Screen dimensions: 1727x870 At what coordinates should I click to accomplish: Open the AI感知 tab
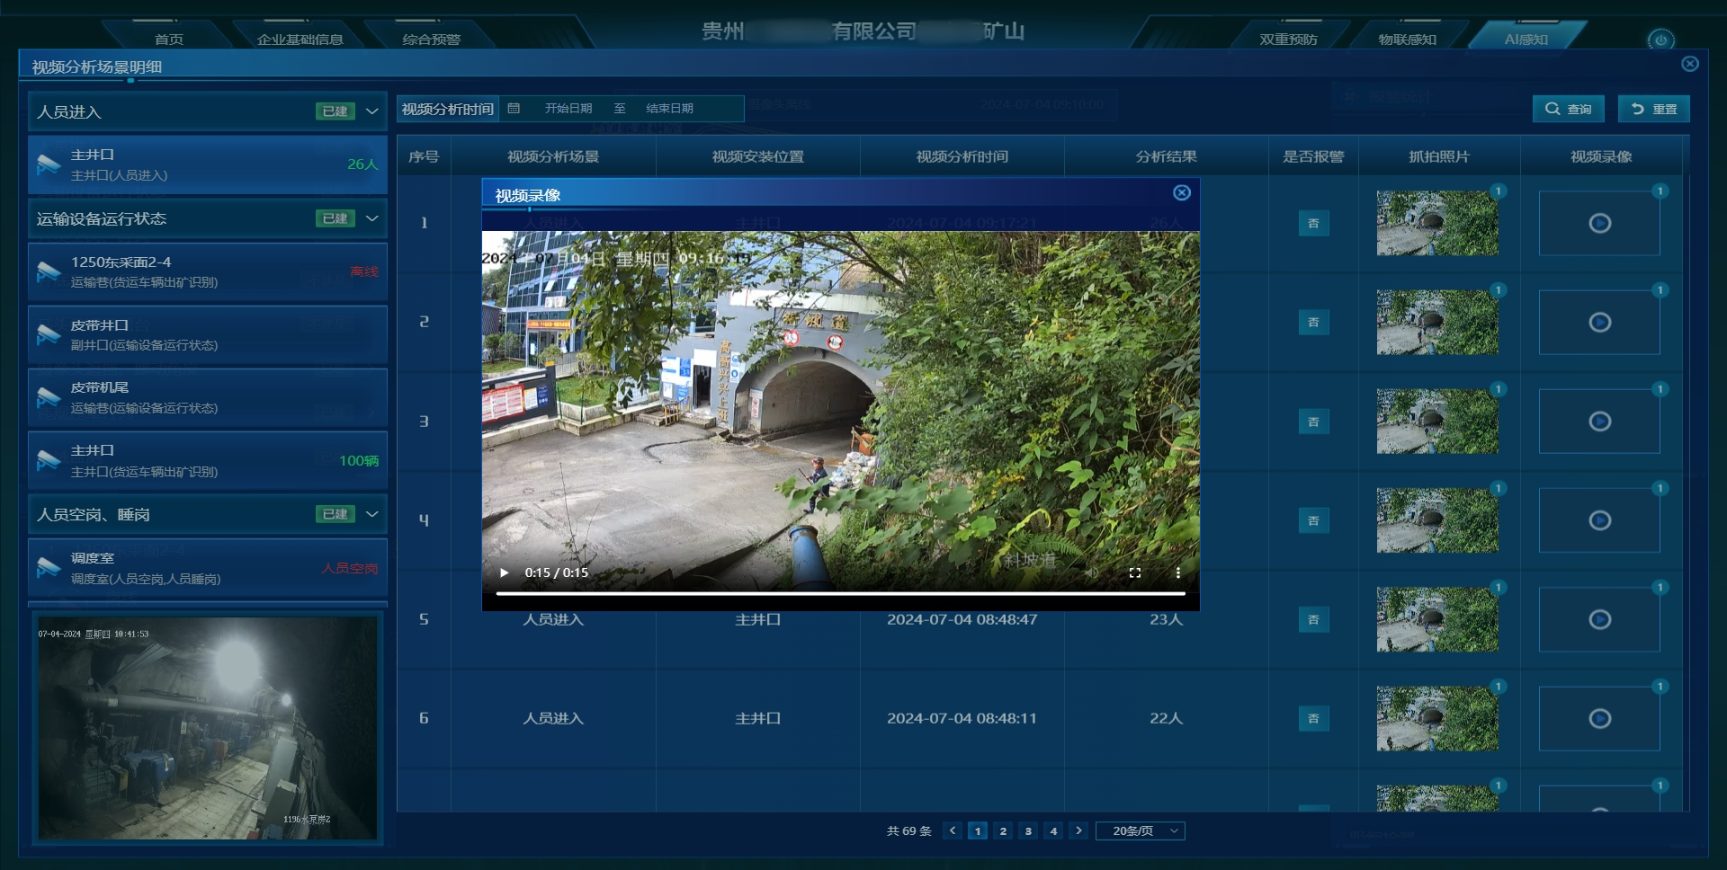(1526, 40)
